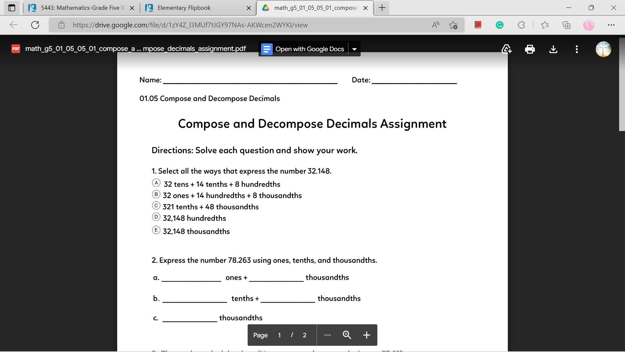Add this page to favorites star
625x352 pixels.
[453, 25]
